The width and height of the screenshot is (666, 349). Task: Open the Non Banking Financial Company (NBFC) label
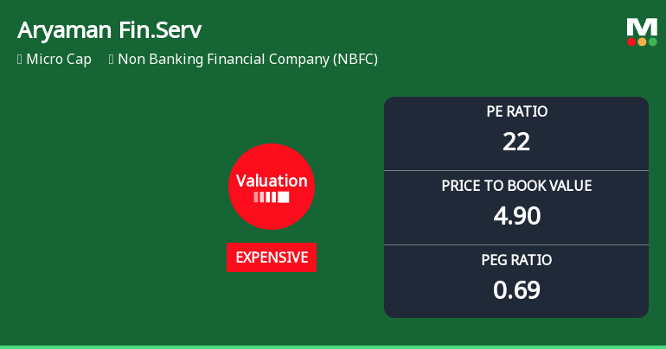247,60
